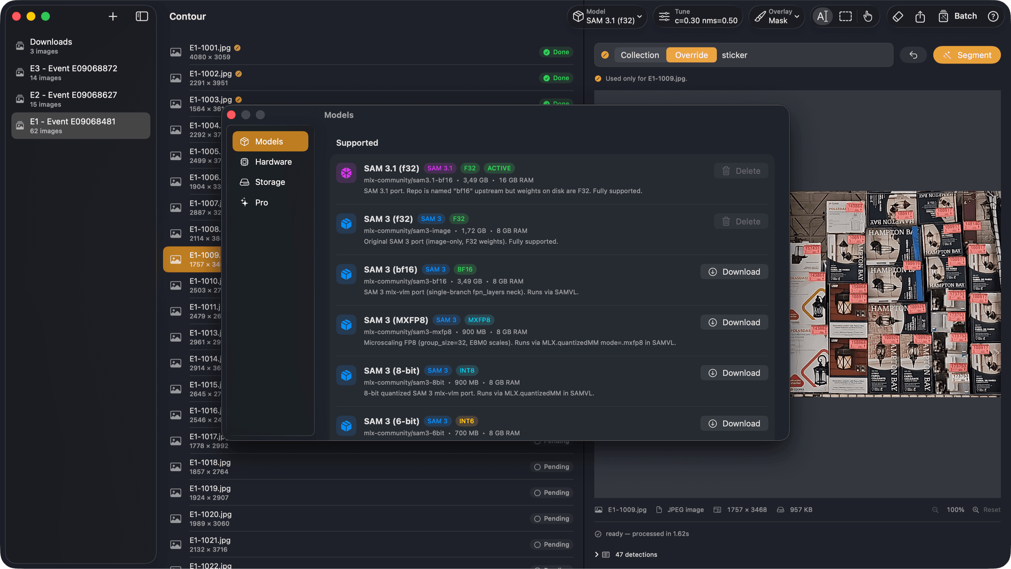The image size is (1011, 569).
Task: Switch prompt scope to Collection
Action: tap(640, 55)
